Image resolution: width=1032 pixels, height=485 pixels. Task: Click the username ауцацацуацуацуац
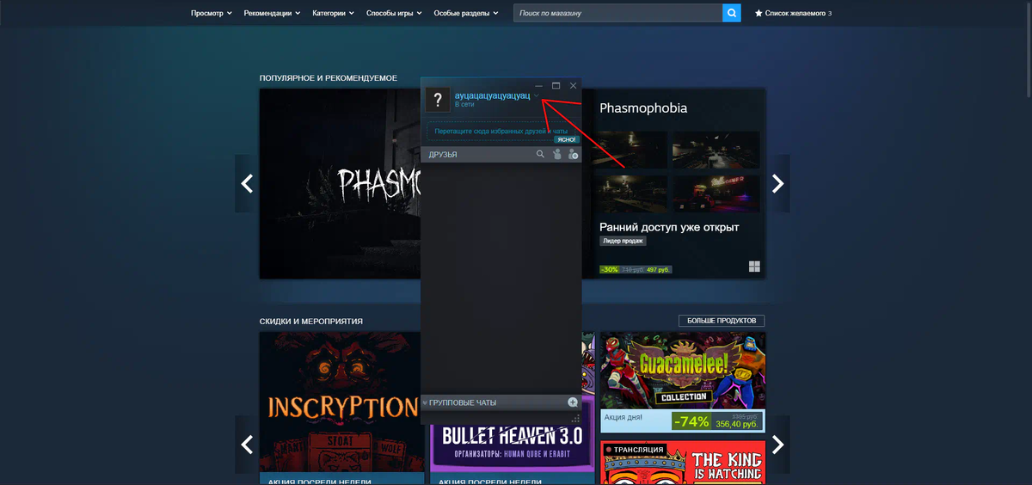(492, 95)
